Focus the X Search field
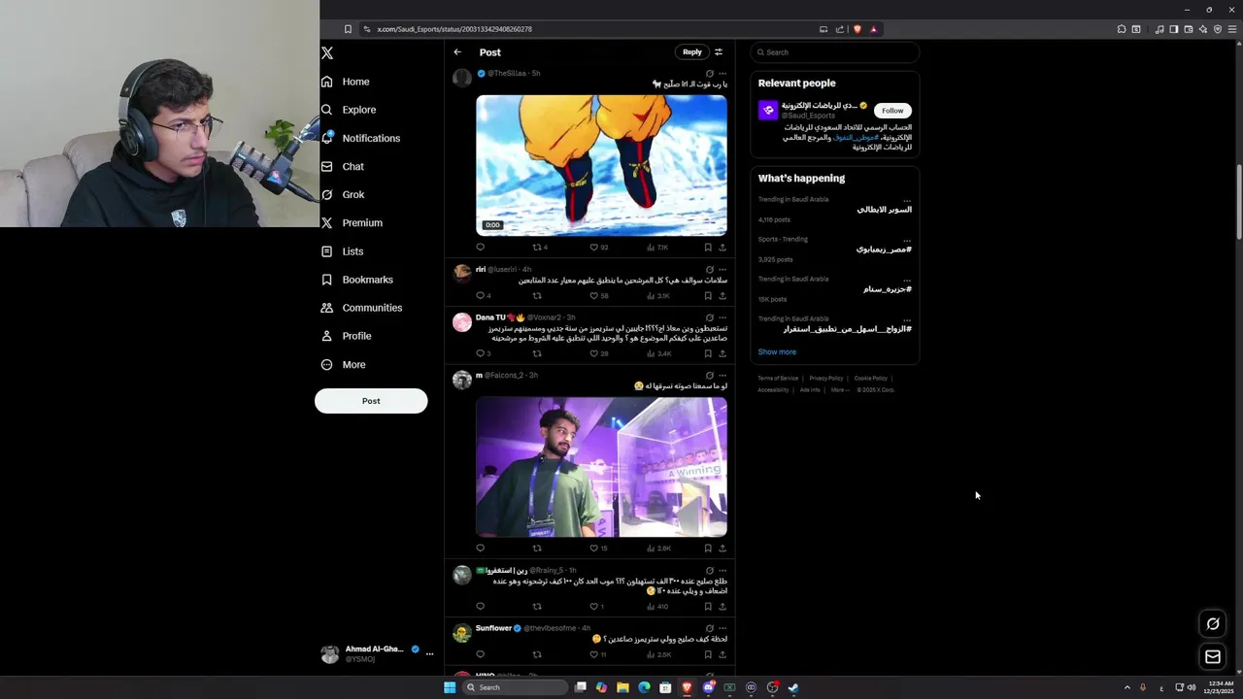 (x=834, y=52)
